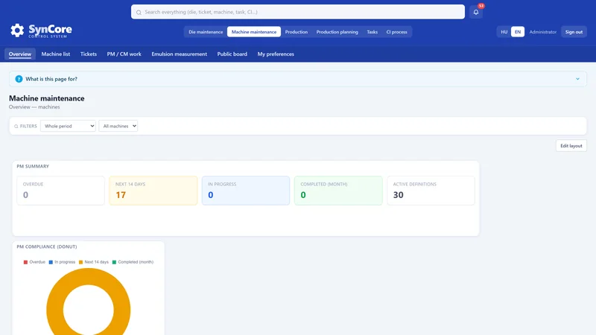Click the Sign out button
Screen dimensions: 596x335
click(x=574, y=32)
